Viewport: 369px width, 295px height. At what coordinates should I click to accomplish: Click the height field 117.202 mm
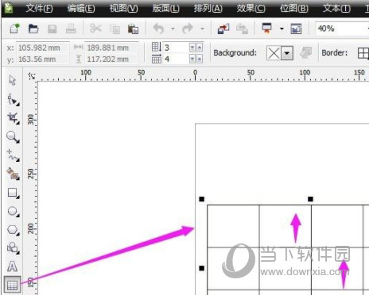coord(111,59)
